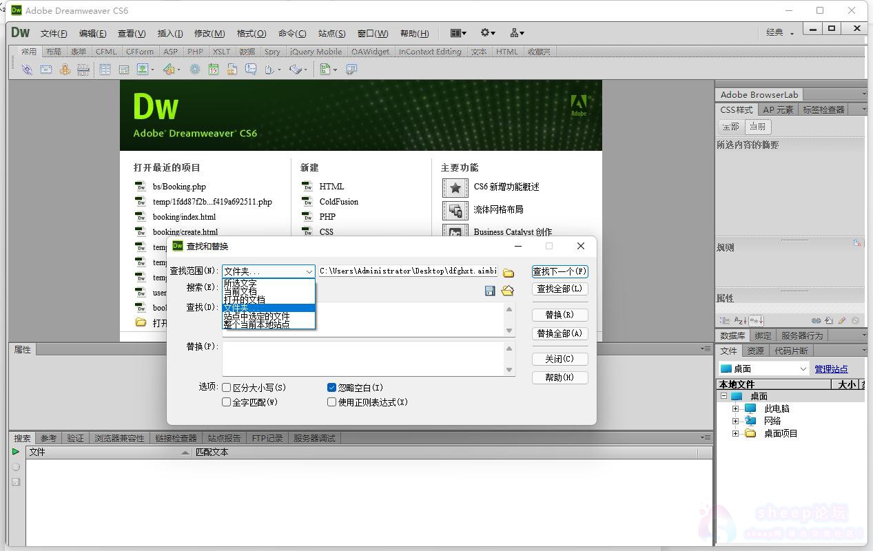
Task: Enable the 全字匹配 checkbox
Action: [x=226, y=402]
